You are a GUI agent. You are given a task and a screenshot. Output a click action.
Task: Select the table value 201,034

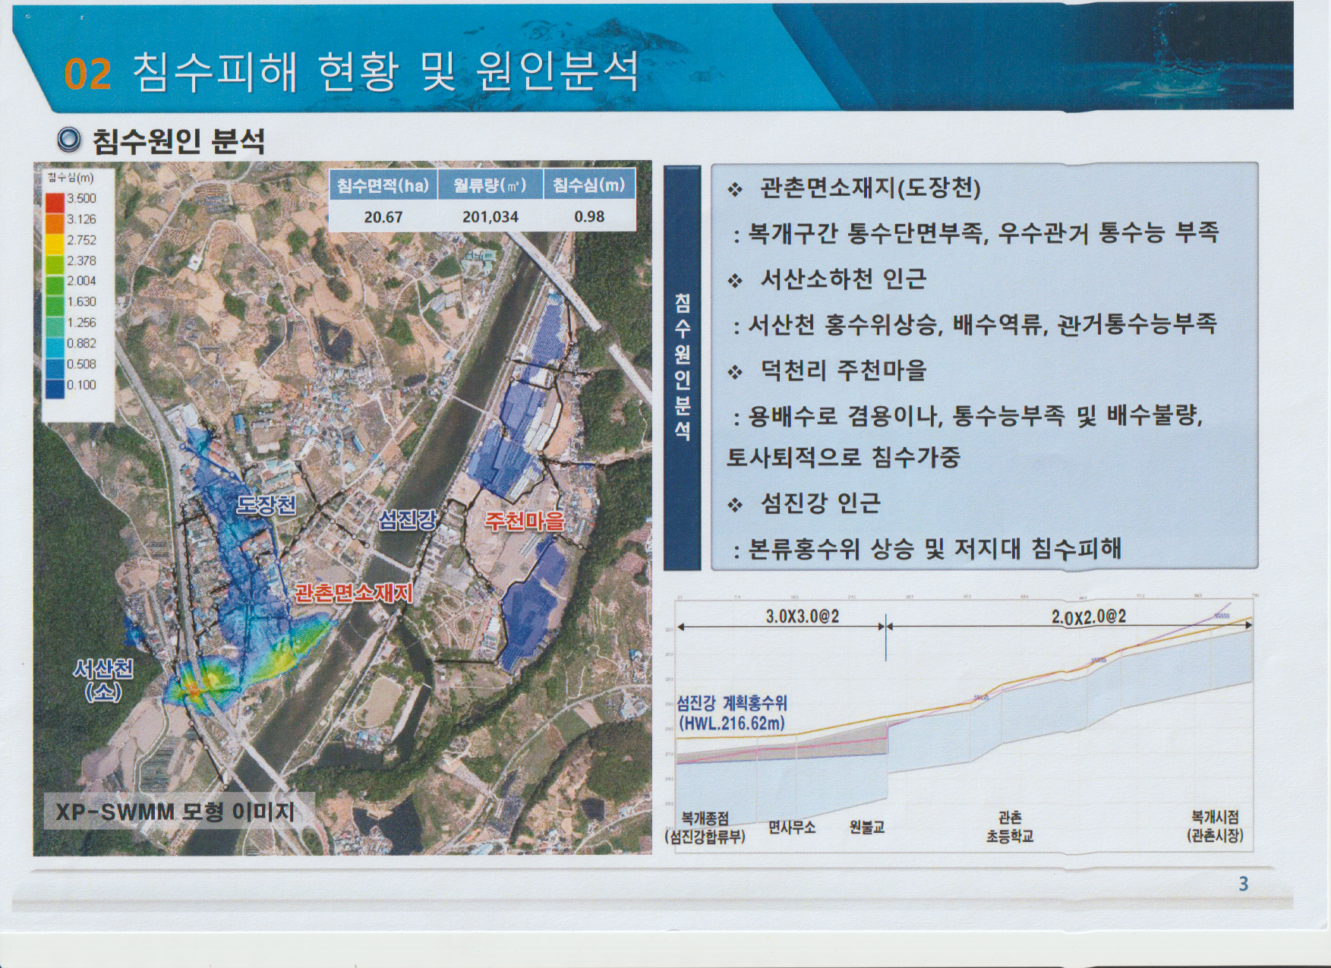(x=490, y=217)
